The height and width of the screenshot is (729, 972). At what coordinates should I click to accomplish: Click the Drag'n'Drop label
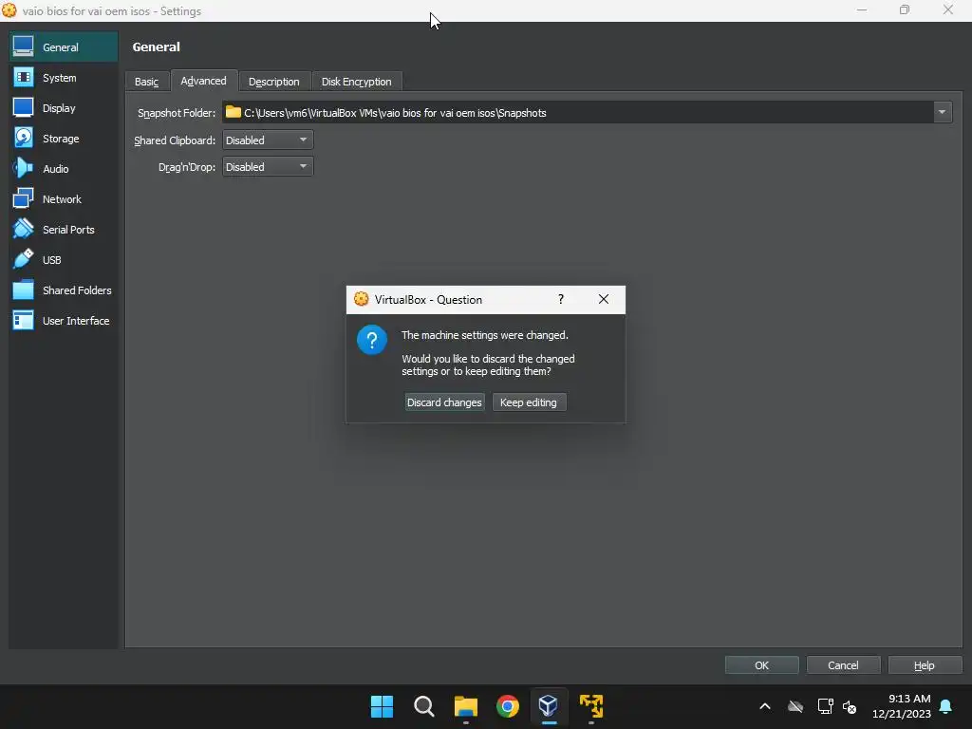pyautogui.click(x=187, y=167)
